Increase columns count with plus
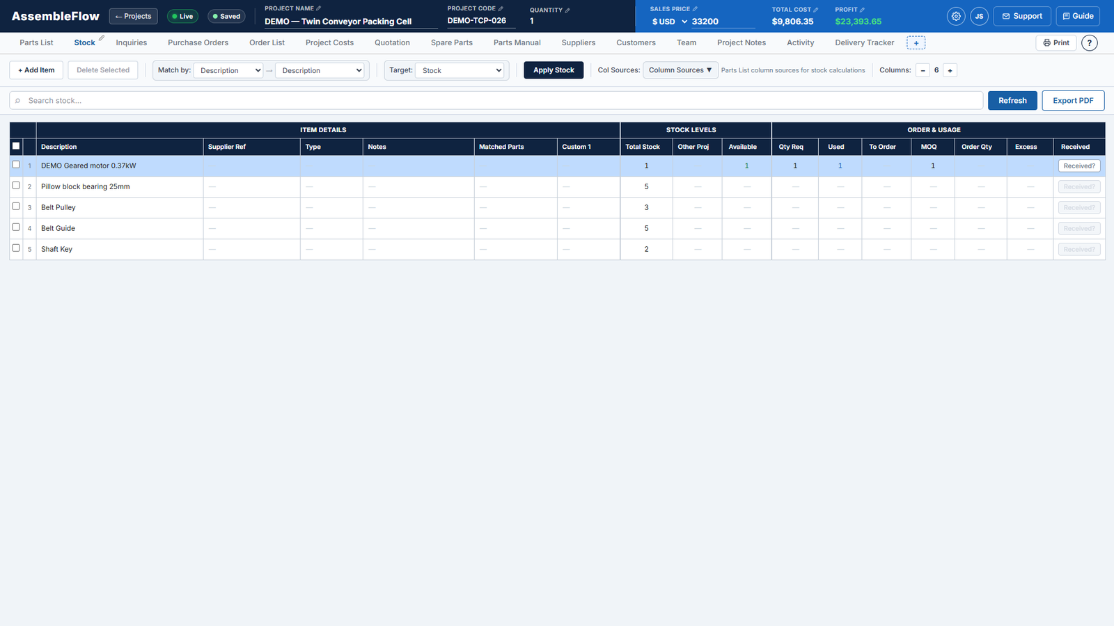This screenshot has width=1114, height=626. coord(950,70)
